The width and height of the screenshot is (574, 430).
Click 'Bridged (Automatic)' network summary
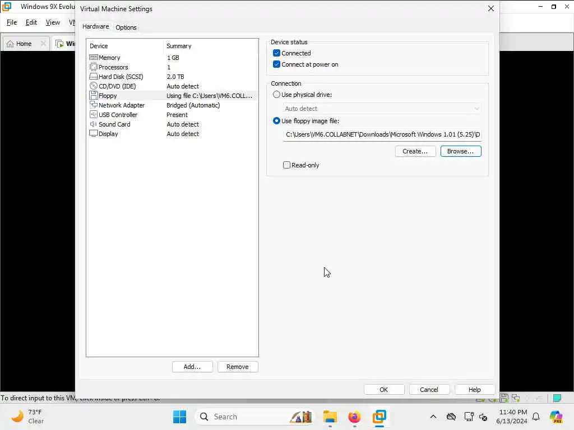pos(193,105)
